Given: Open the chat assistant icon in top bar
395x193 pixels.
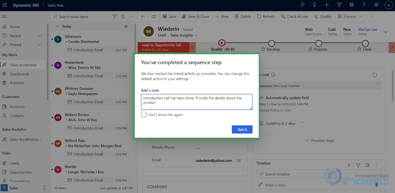Looking at the screenshot, I should click(x=376, y=5).
